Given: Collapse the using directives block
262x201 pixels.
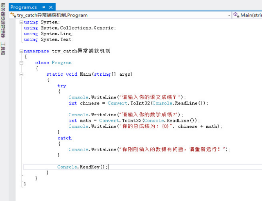Looking at the screenshot, I should (21, 22).
